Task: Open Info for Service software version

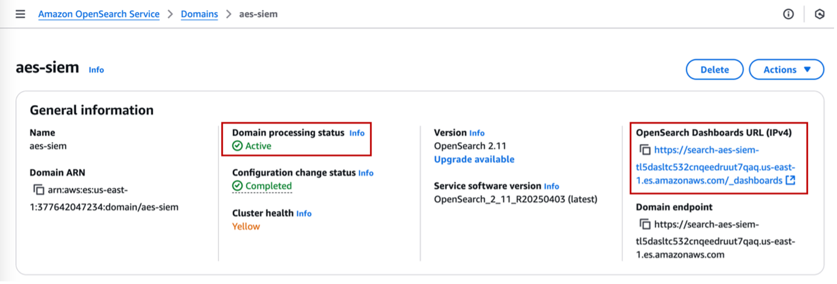Action: coord(552,186)
